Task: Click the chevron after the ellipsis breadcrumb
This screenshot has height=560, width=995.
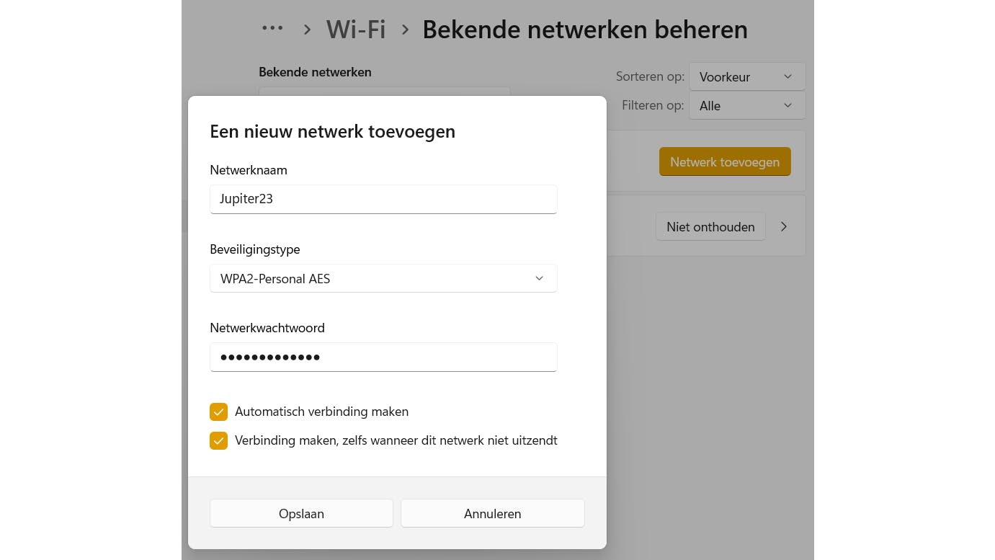Action: pos(307,29)
